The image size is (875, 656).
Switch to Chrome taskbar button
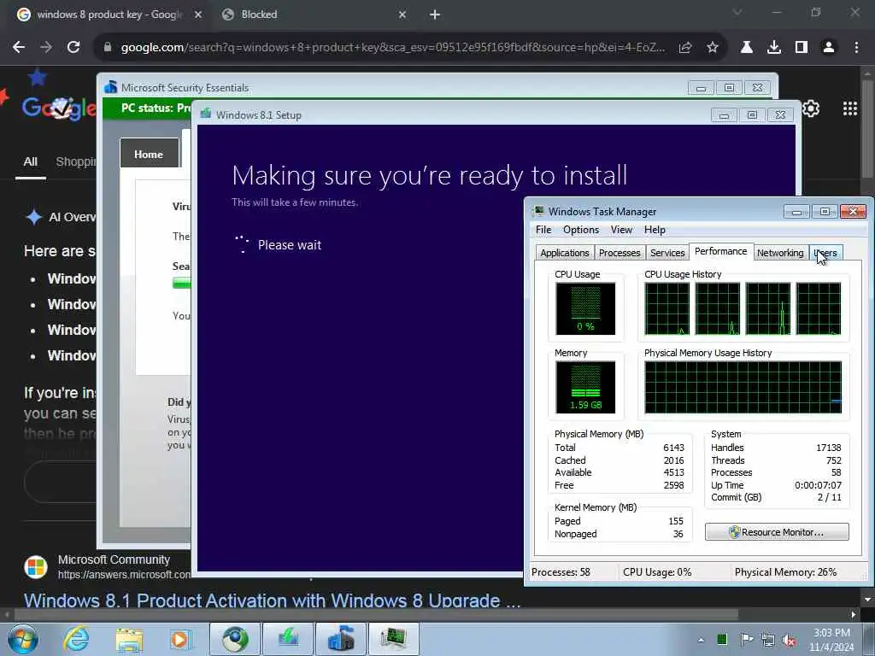point(235,639)
